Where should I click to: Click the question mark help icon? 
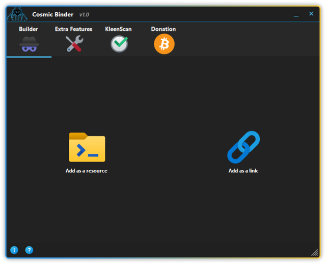coord(29,250)
